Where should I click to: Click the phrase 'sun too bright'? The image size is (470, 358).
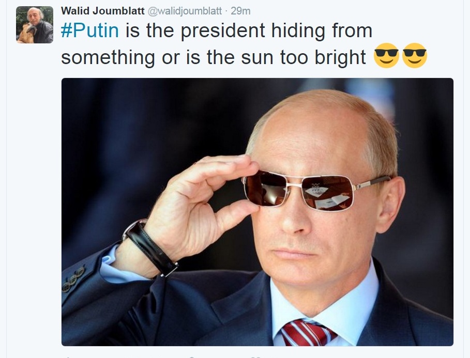tap(304, 57)
